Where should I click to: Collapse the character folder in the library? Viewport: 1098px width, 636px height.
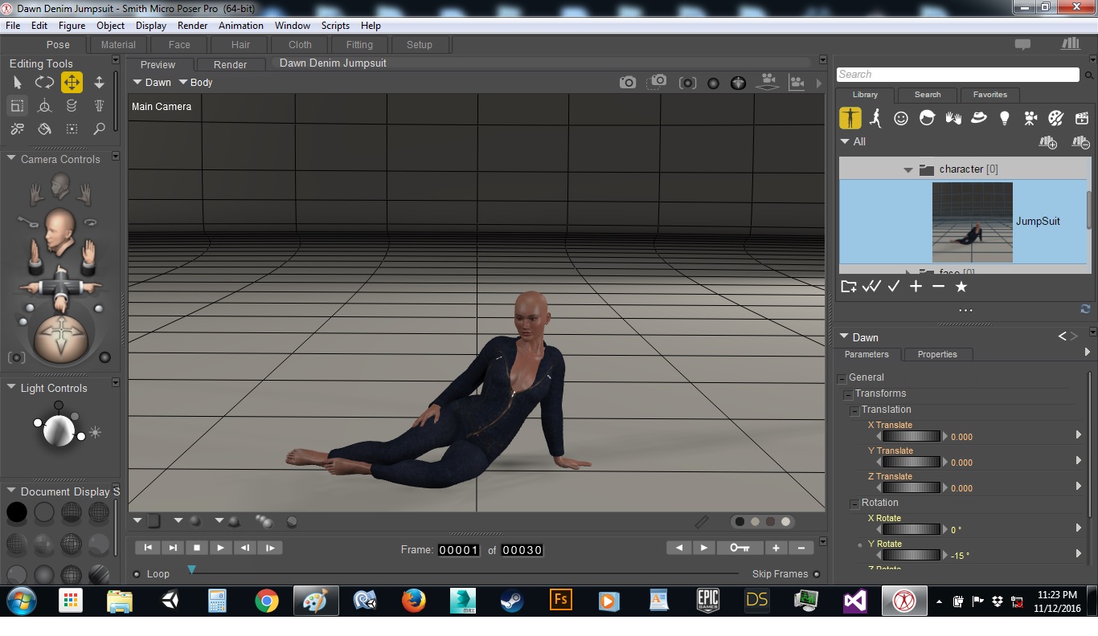[907, 169]
